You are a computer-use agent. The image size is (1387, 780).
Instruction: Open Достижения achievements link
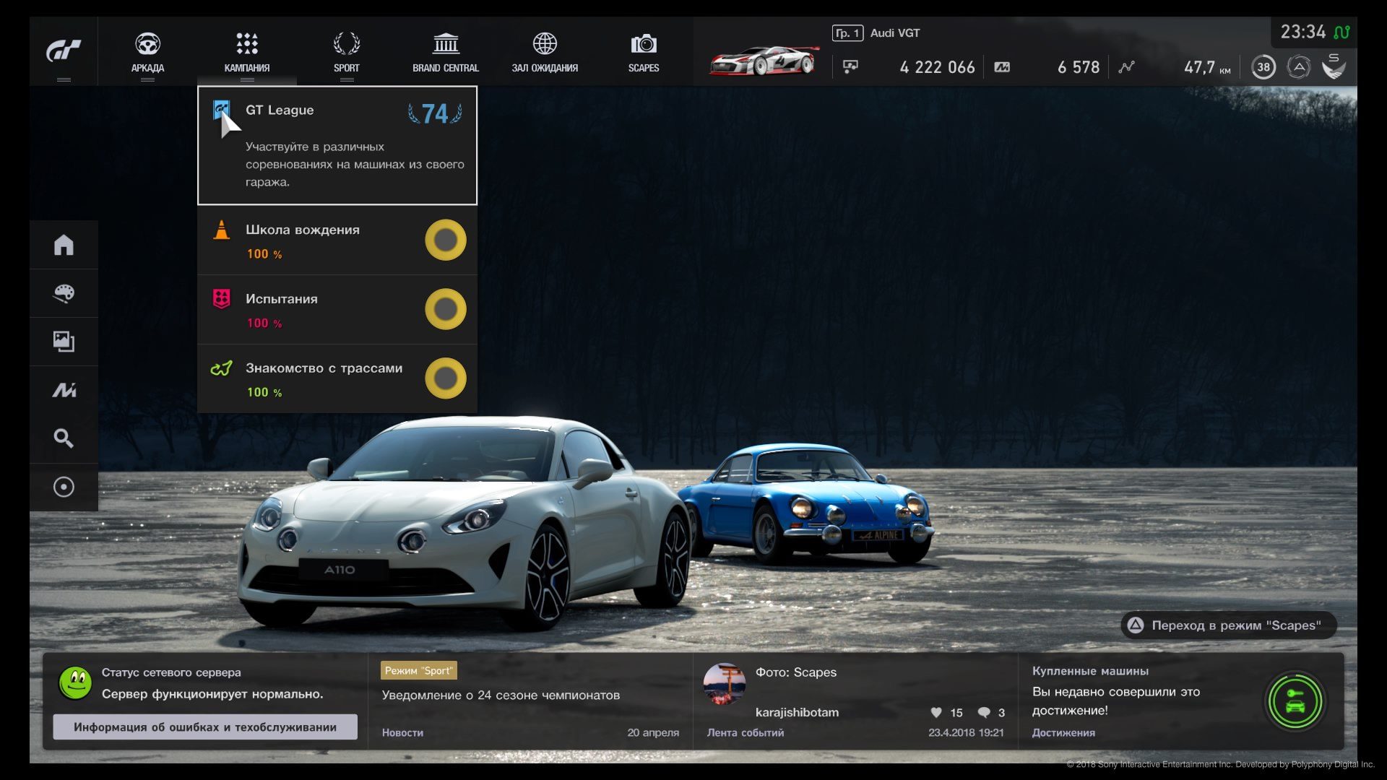1063,733
